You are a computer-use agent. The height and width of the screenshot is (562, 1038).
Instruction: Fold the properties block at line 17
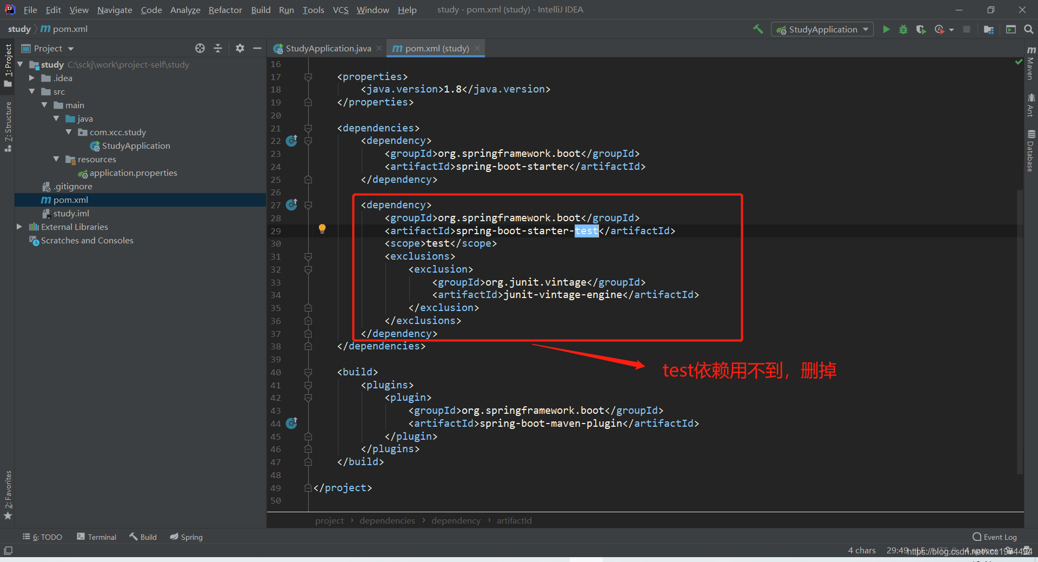pyautogui.click(x=308, y=77)
